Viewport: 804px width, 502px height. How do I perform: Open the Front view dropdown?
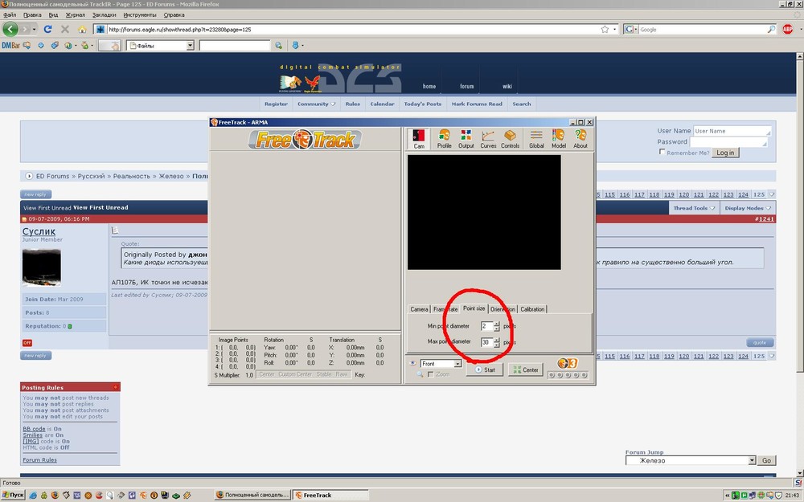[457, 364]
